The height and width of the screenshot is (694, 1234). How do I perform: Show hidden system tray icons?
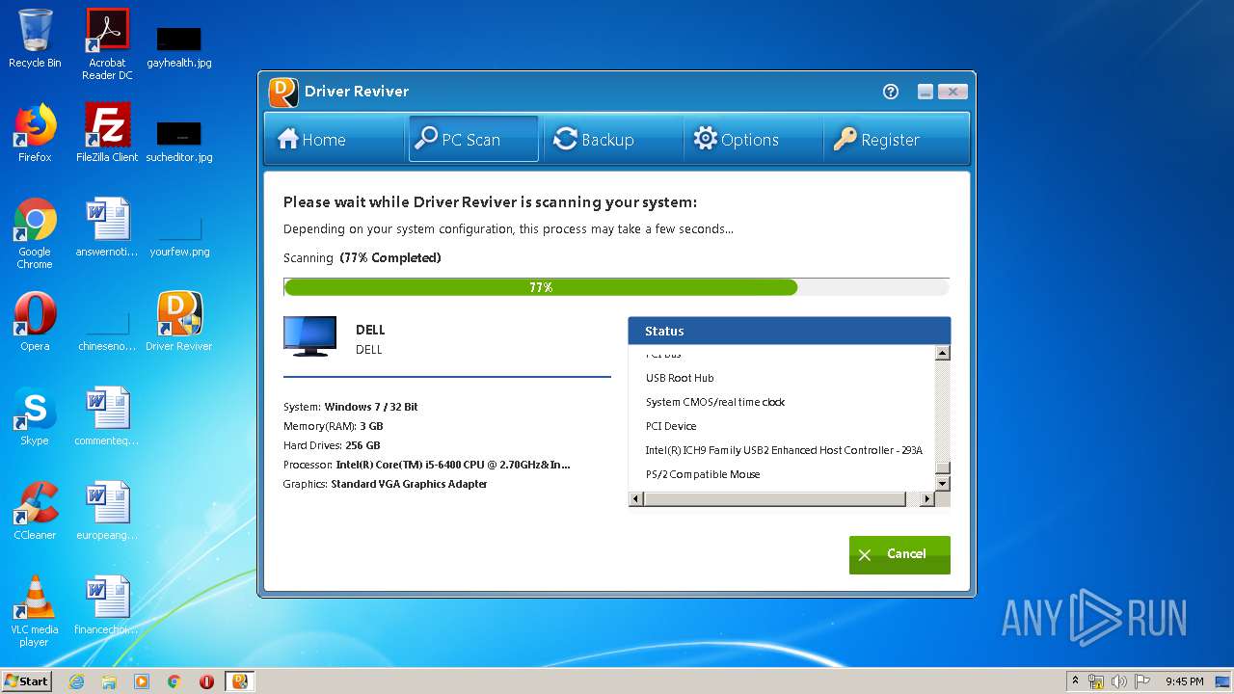click(x=1075, y=681)
